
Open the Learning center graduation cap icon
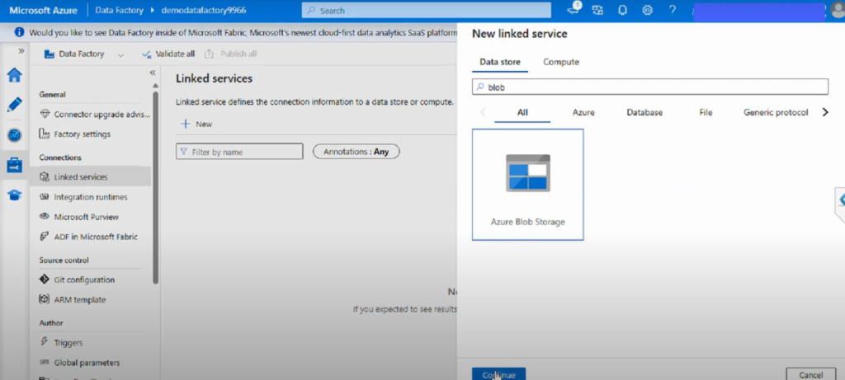click(15, 195)
